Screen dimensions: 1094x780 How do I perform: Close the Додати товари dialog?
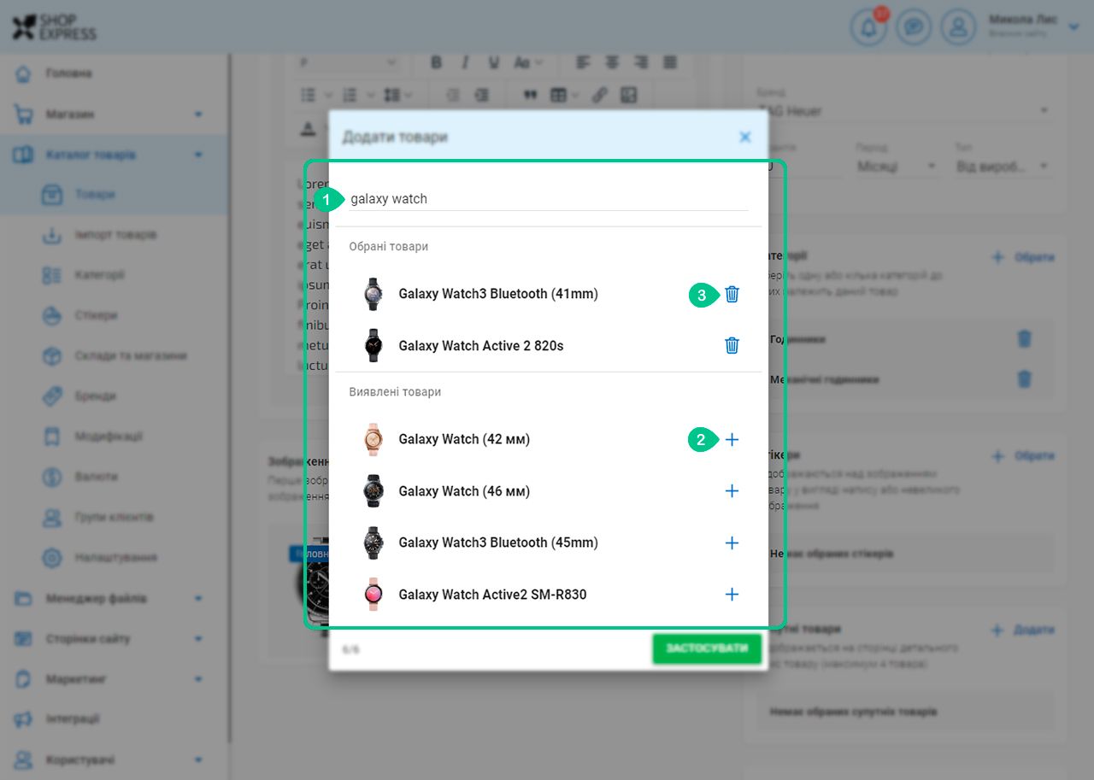[x=745, y=137]
